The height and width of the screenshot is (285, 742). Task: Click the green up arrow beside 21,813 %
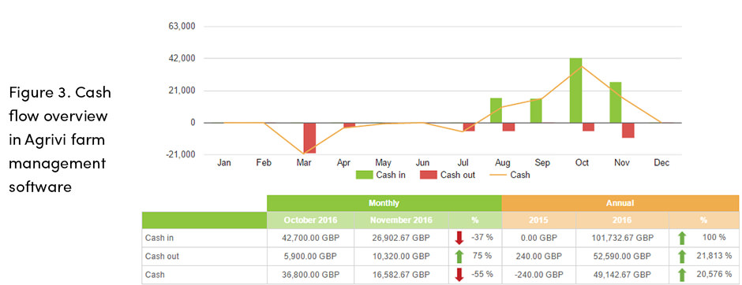coord(682,256)
